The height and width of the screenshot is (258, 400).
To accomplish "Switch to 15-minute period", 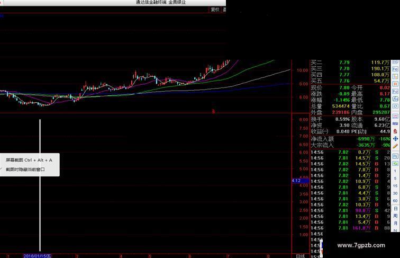I will pyautogui.click(x=395, y=186).
